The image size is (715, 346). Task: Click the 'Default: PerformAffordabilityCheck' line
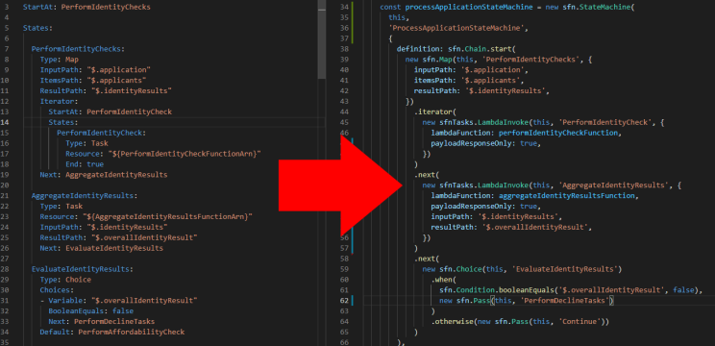tap(112, 333)
